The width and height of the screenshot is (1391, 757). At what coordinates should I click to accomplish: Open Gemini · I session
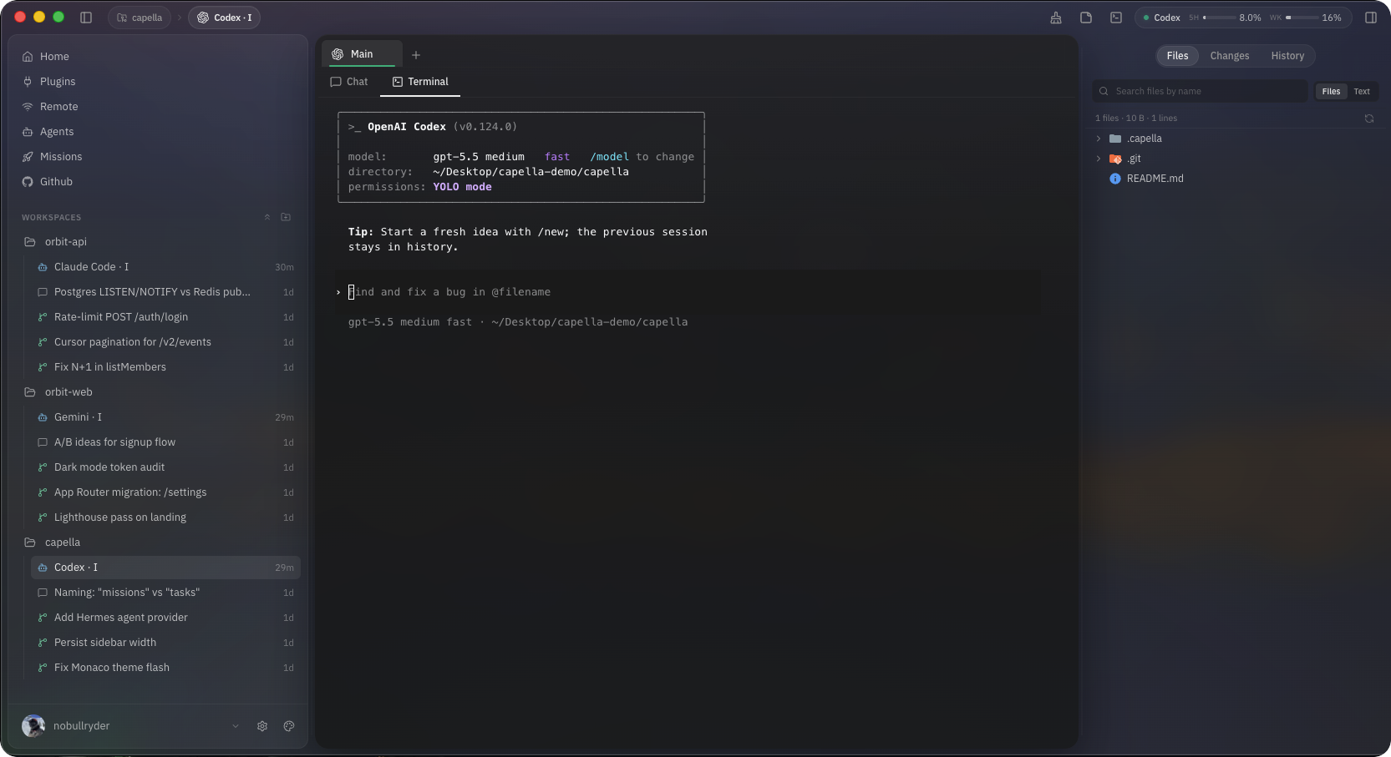coord(165,417)
